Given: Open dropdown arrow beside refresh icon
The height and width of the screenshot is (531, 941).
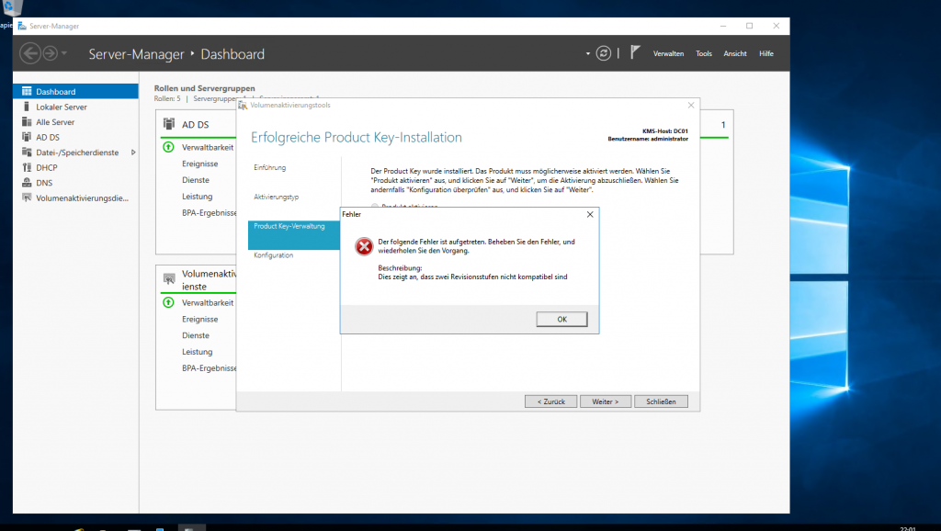Looking at the screenshot, I should [587, 54].
